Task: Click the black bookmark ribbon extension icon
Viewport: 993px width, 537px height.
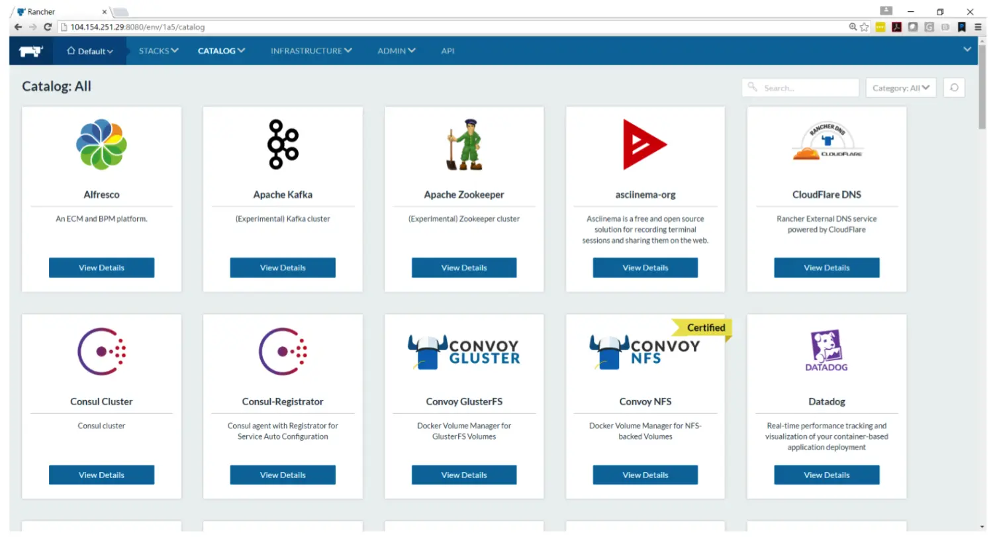Action: 962,27
